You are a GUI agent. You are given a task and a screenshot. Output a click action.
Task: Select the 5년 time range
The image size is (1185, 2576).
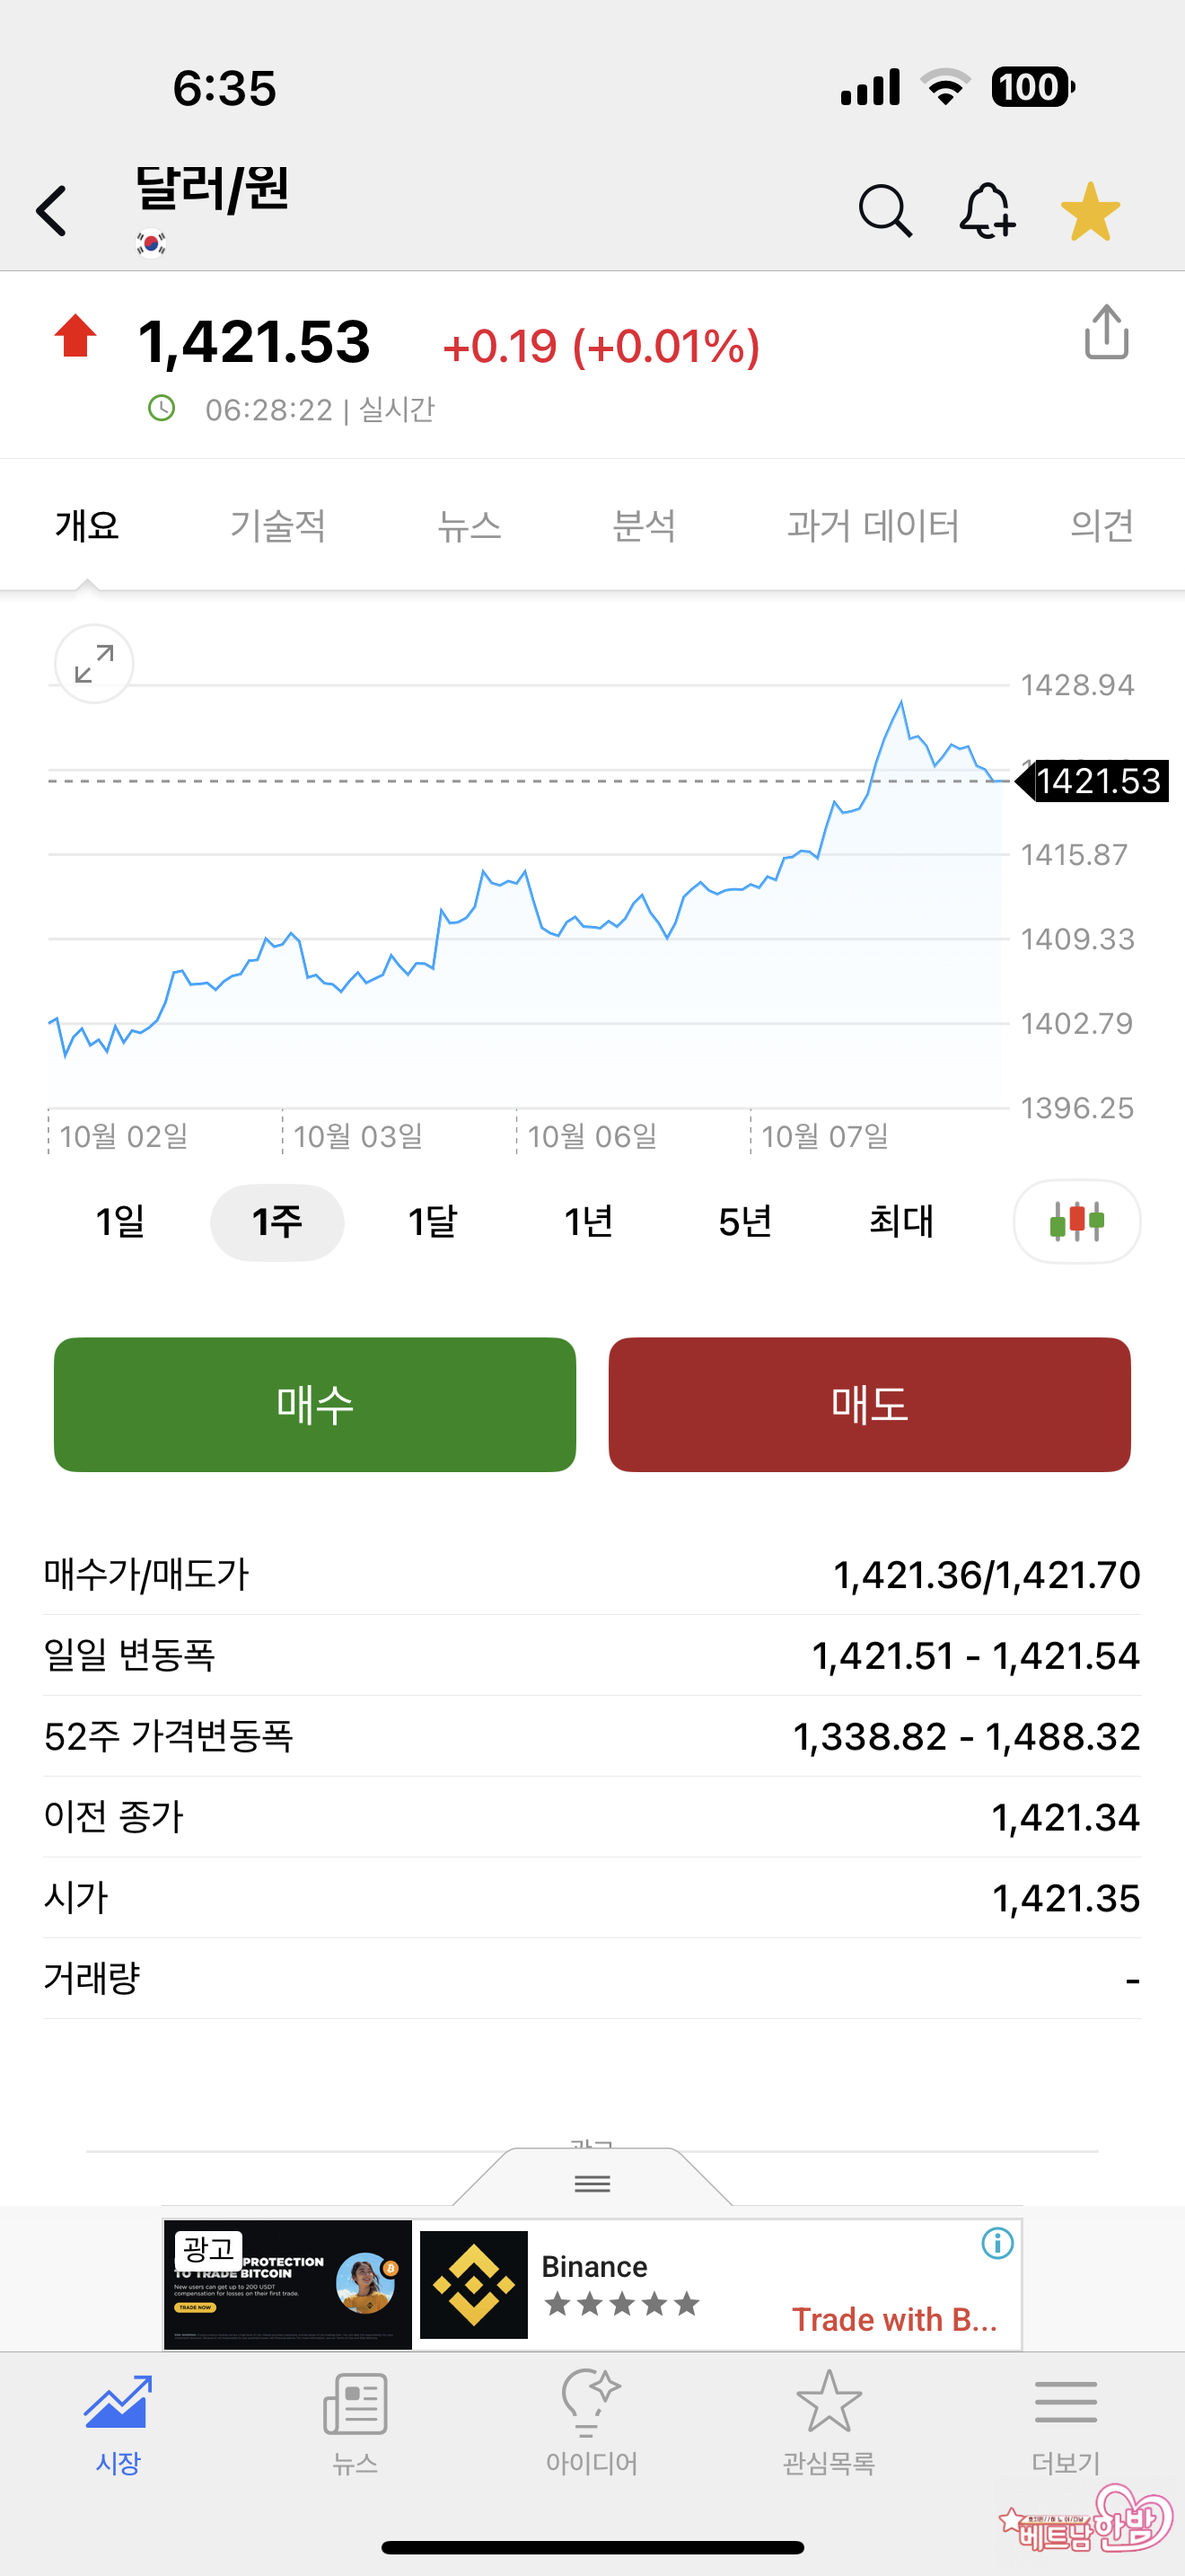(744, 1221)
